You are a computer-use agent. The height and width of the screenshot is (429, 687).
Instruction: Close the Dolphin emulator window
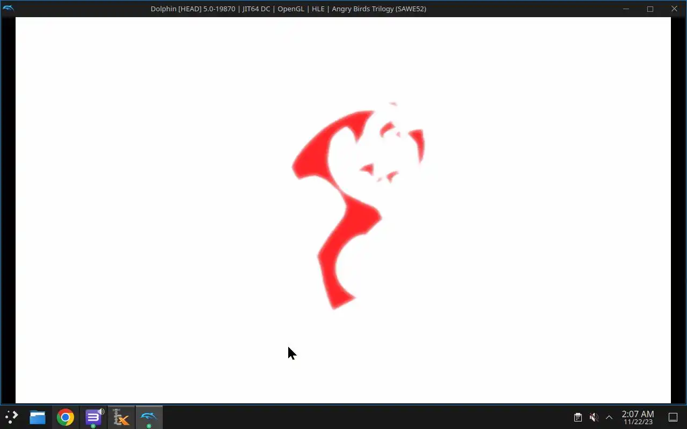coord(675,9)
